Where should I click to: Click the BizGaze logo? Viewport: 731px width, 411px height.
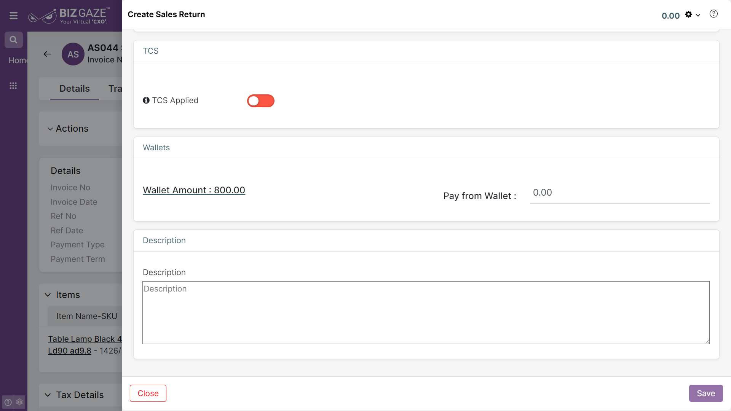click(69, 16)
